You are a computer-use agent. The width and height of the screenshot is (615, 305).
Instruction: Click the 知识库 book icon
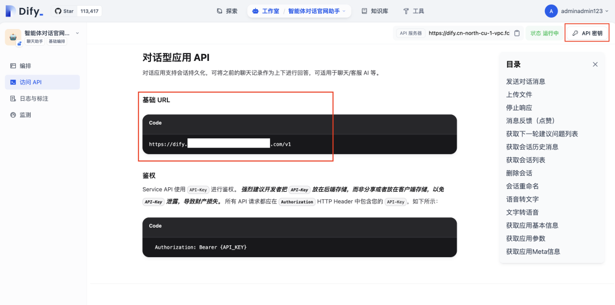tap(364, 11)
